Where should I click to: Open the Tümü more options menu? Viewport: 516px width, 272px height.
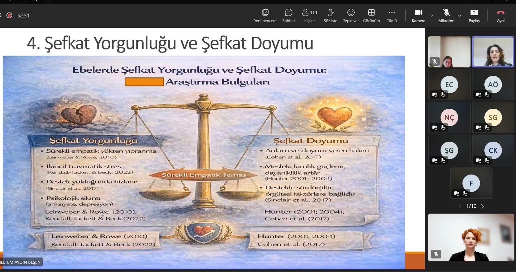392,15
